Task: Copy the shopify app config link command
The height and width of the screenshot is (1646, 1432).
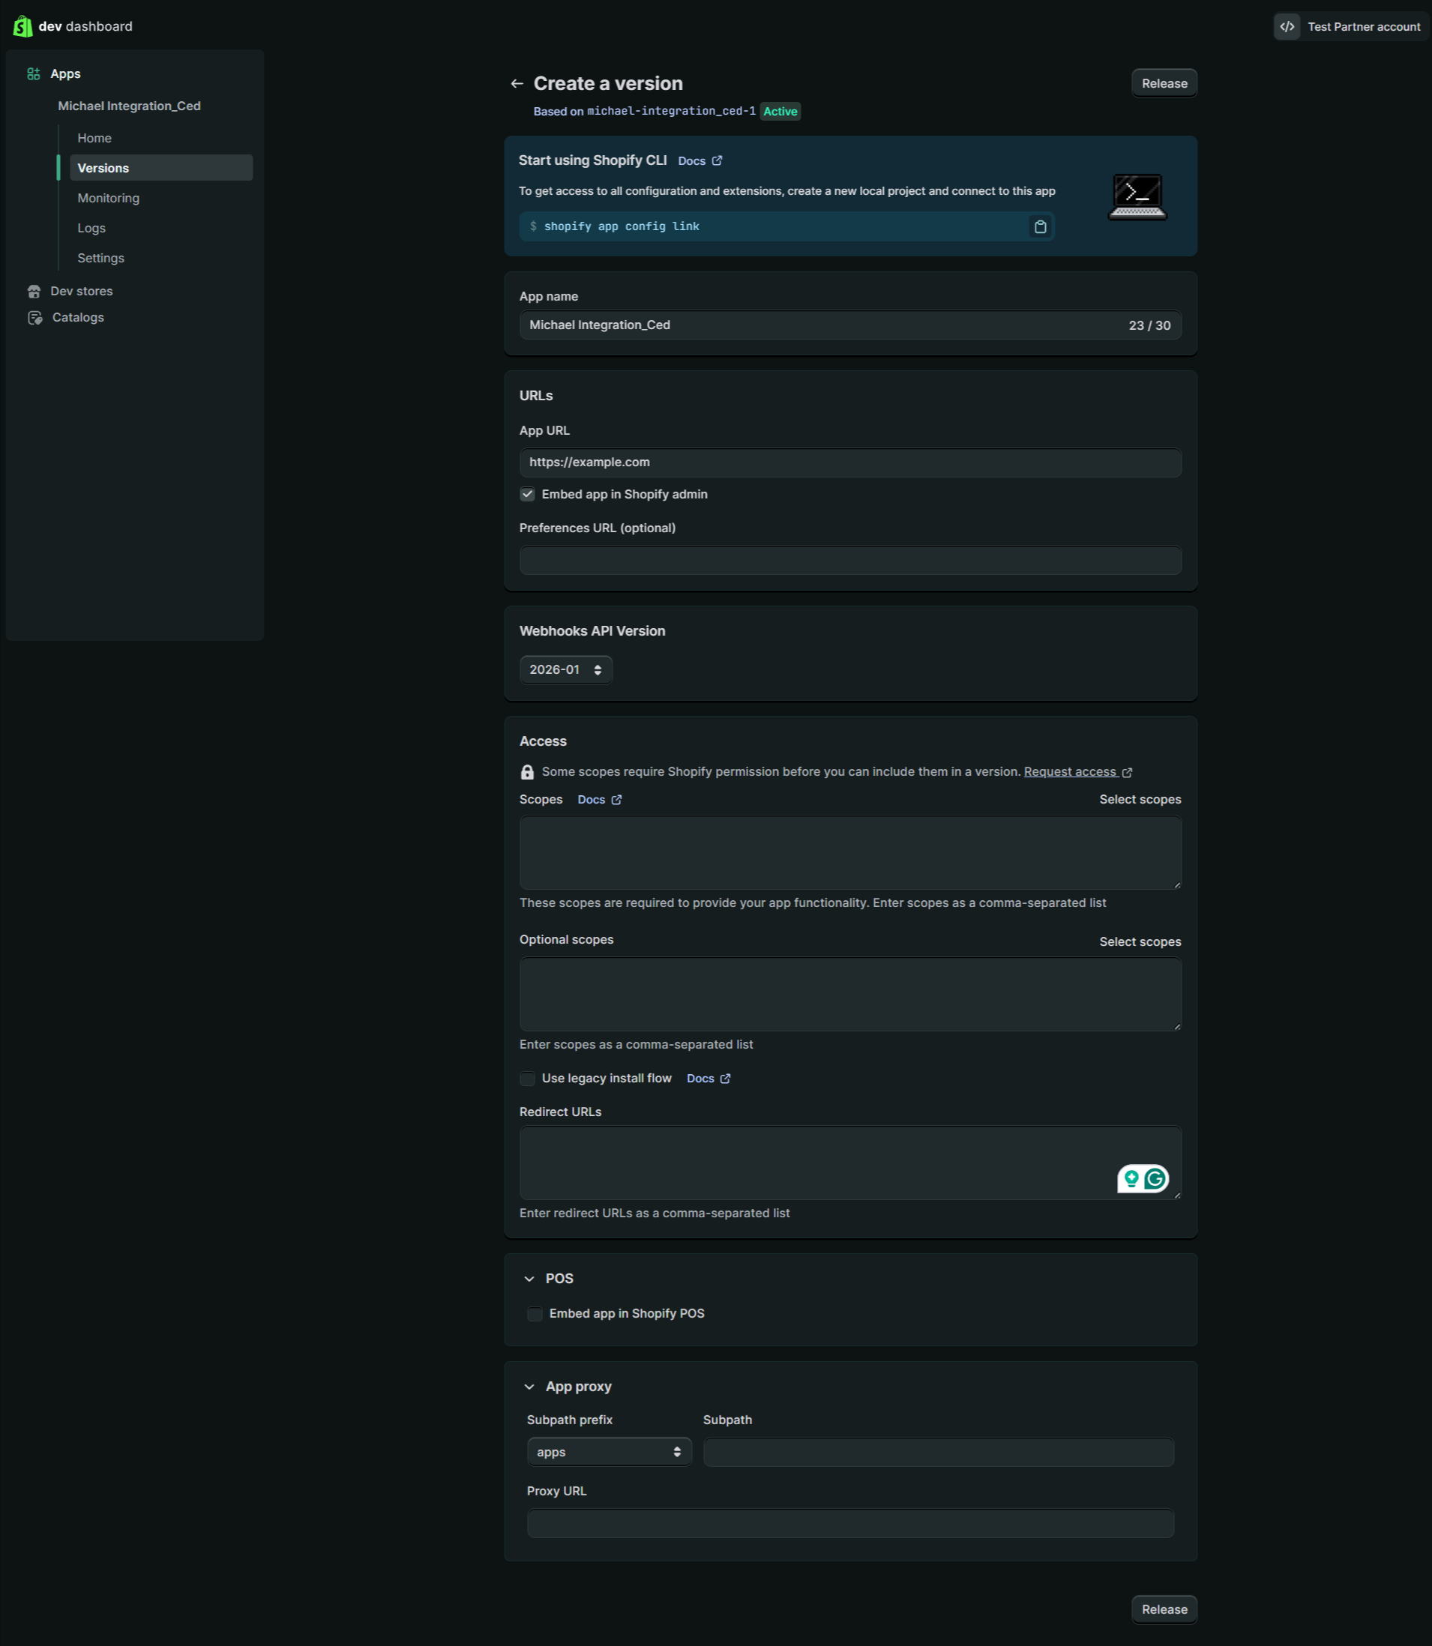Action: 1040,227
